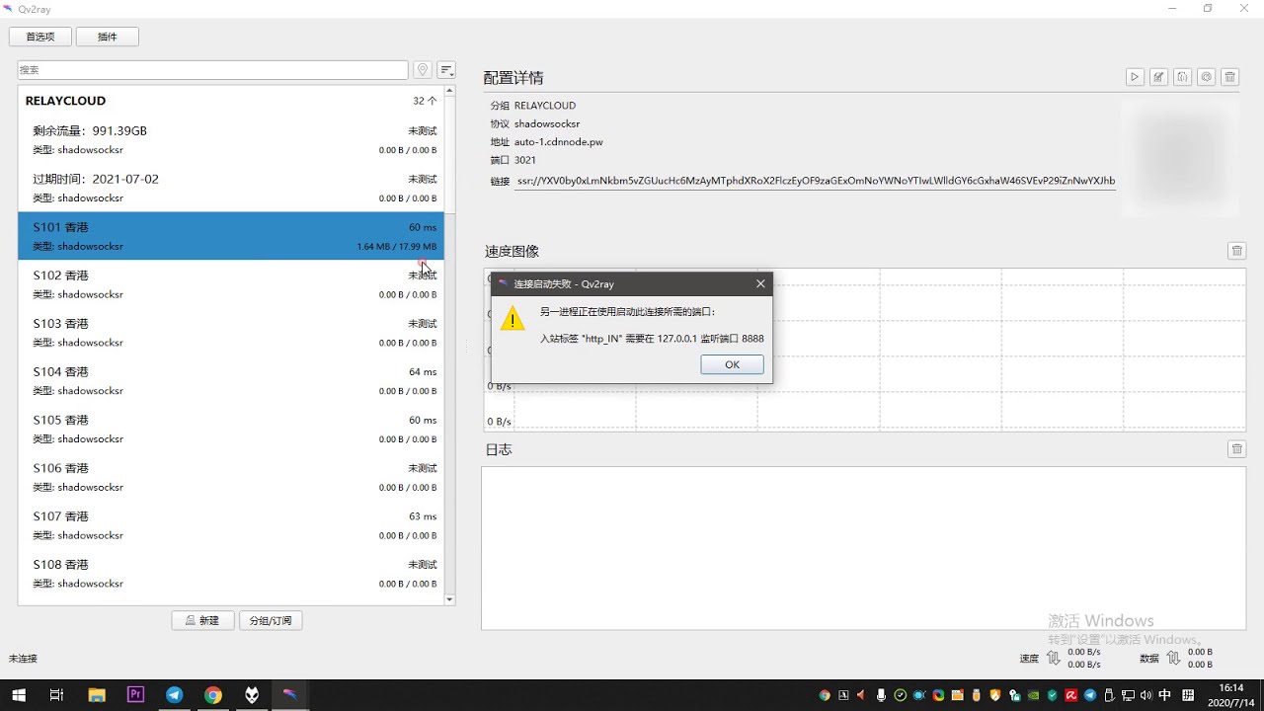Select the ssr:// share link text field

click(x=816, y=182)
